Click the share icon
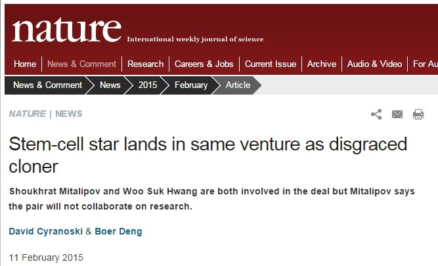The width and height of the screenshot is (438, 266). click(x=376, y=114)
